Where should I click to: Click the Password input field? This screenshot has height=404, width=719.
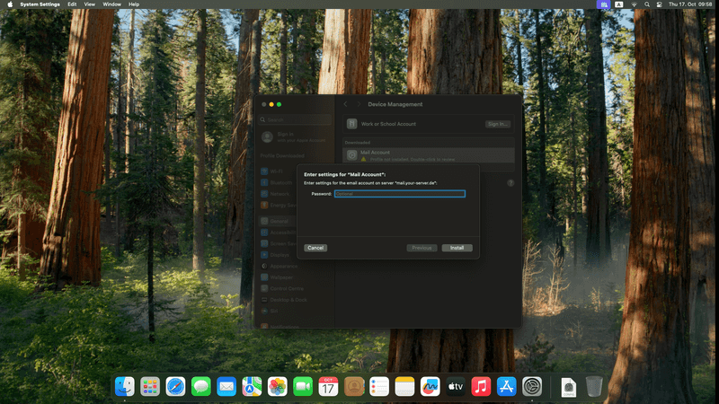tap(399, 194)
